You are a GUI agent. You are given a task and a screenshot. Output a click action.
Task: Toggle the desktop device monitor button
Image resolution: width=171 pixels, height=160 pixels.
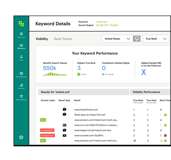pyautogui.click(x=137, y=39)
